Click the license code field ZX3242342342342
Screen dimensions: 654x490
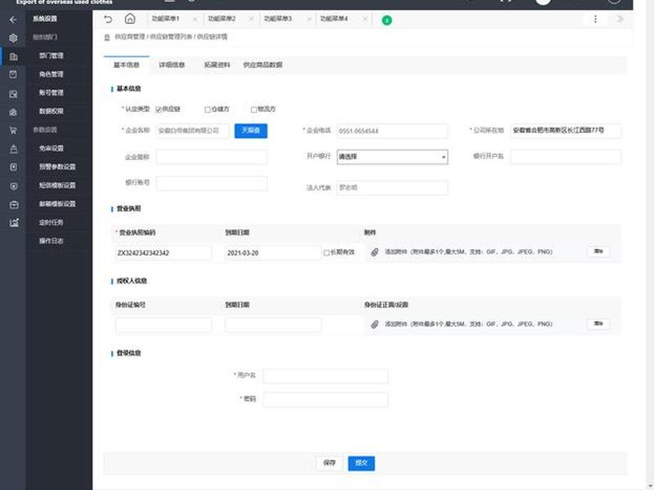pyautogui.click(x=163, y=253)
